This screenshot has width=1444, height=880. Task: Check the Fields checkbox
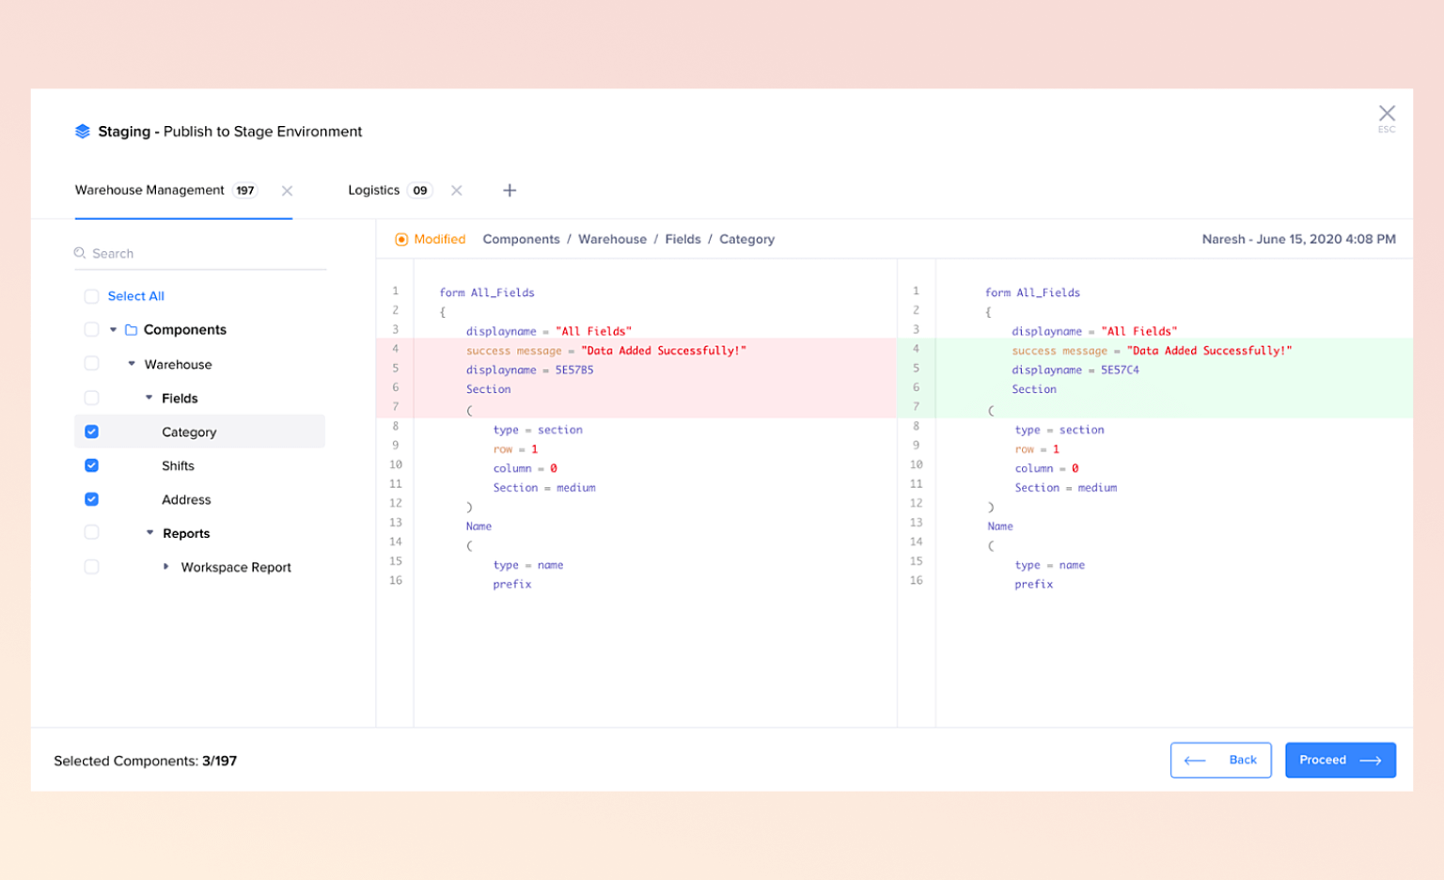click(91, 398)
